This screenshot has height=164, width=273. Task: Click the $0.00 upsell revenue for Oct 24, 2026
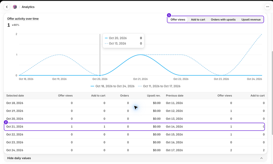coord(157,150)
